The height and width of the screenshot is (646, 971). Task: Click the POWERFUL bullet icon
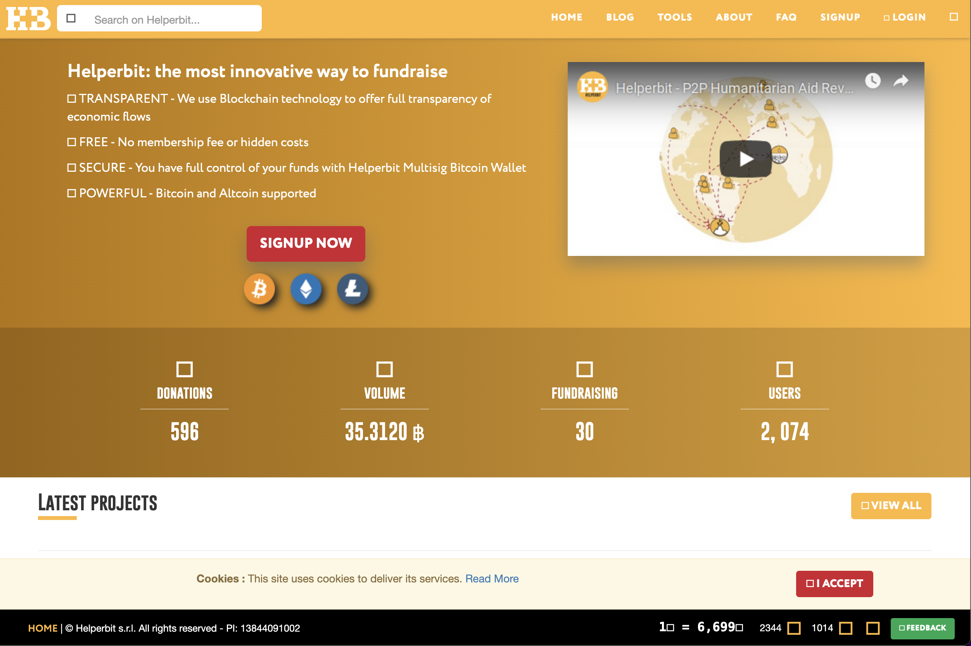click(x=72, y=193)
